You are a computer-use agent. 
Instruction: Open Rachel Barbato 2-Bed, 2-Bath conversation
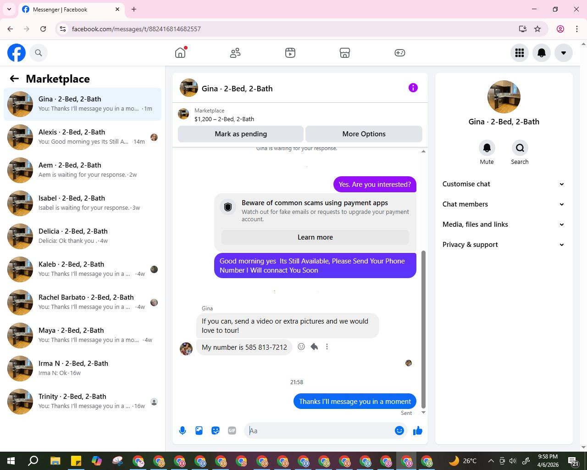[83, 302]
